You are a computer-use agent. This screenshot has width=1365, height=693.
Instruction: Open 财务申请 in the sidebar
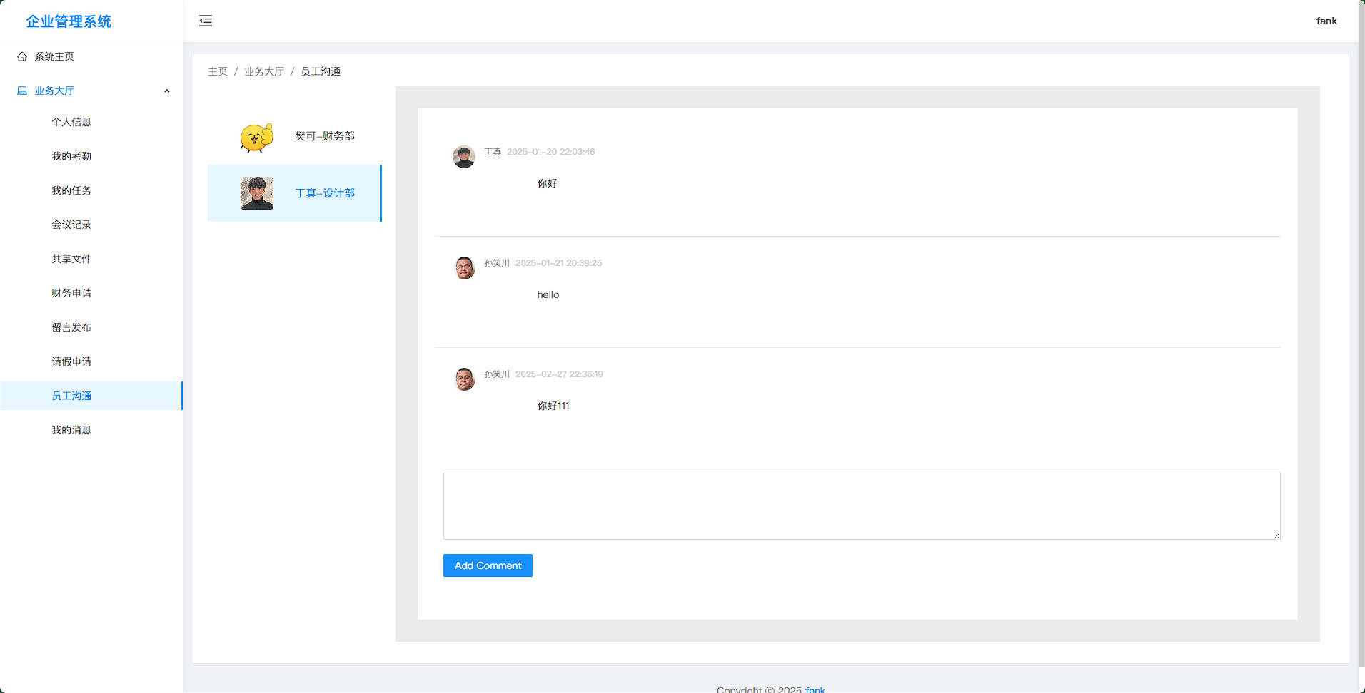tap(71, 293)
